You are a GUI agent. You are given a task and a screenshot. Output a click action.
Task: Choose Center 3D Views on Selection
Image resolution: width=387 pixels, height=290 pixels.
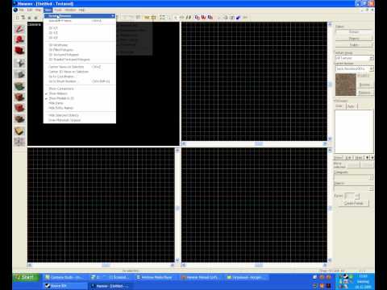80,72
